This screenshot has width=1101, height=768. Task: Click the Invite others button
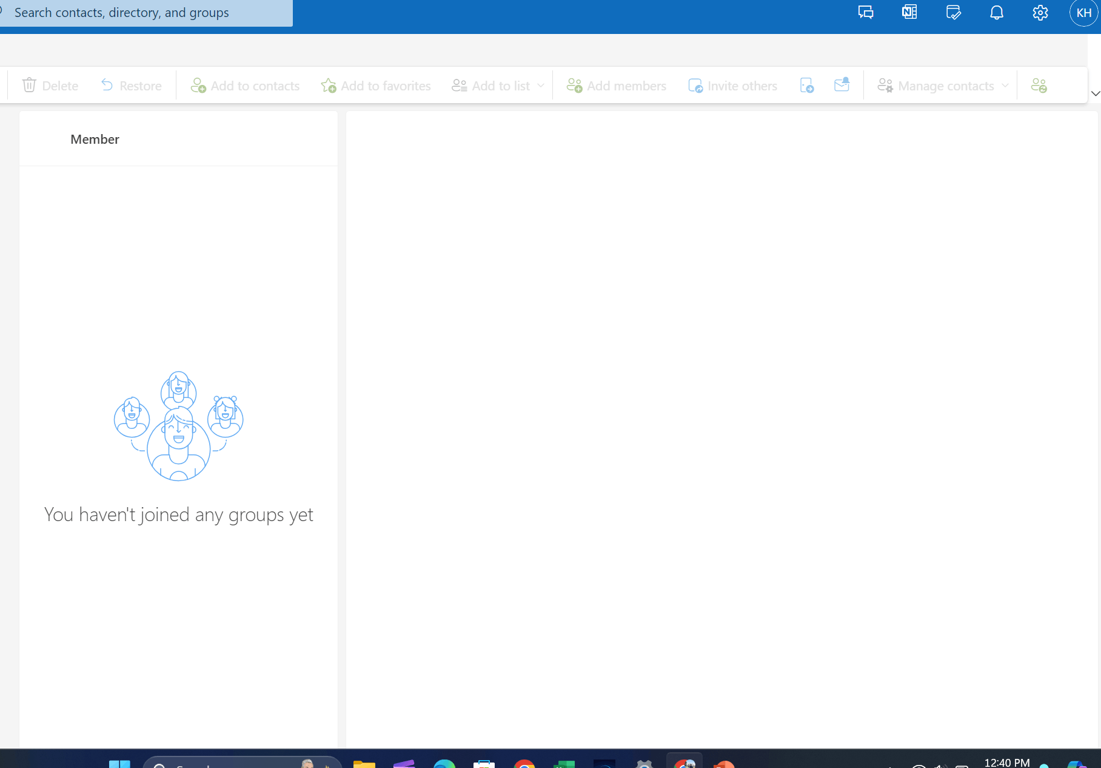(x=732, y=86)
